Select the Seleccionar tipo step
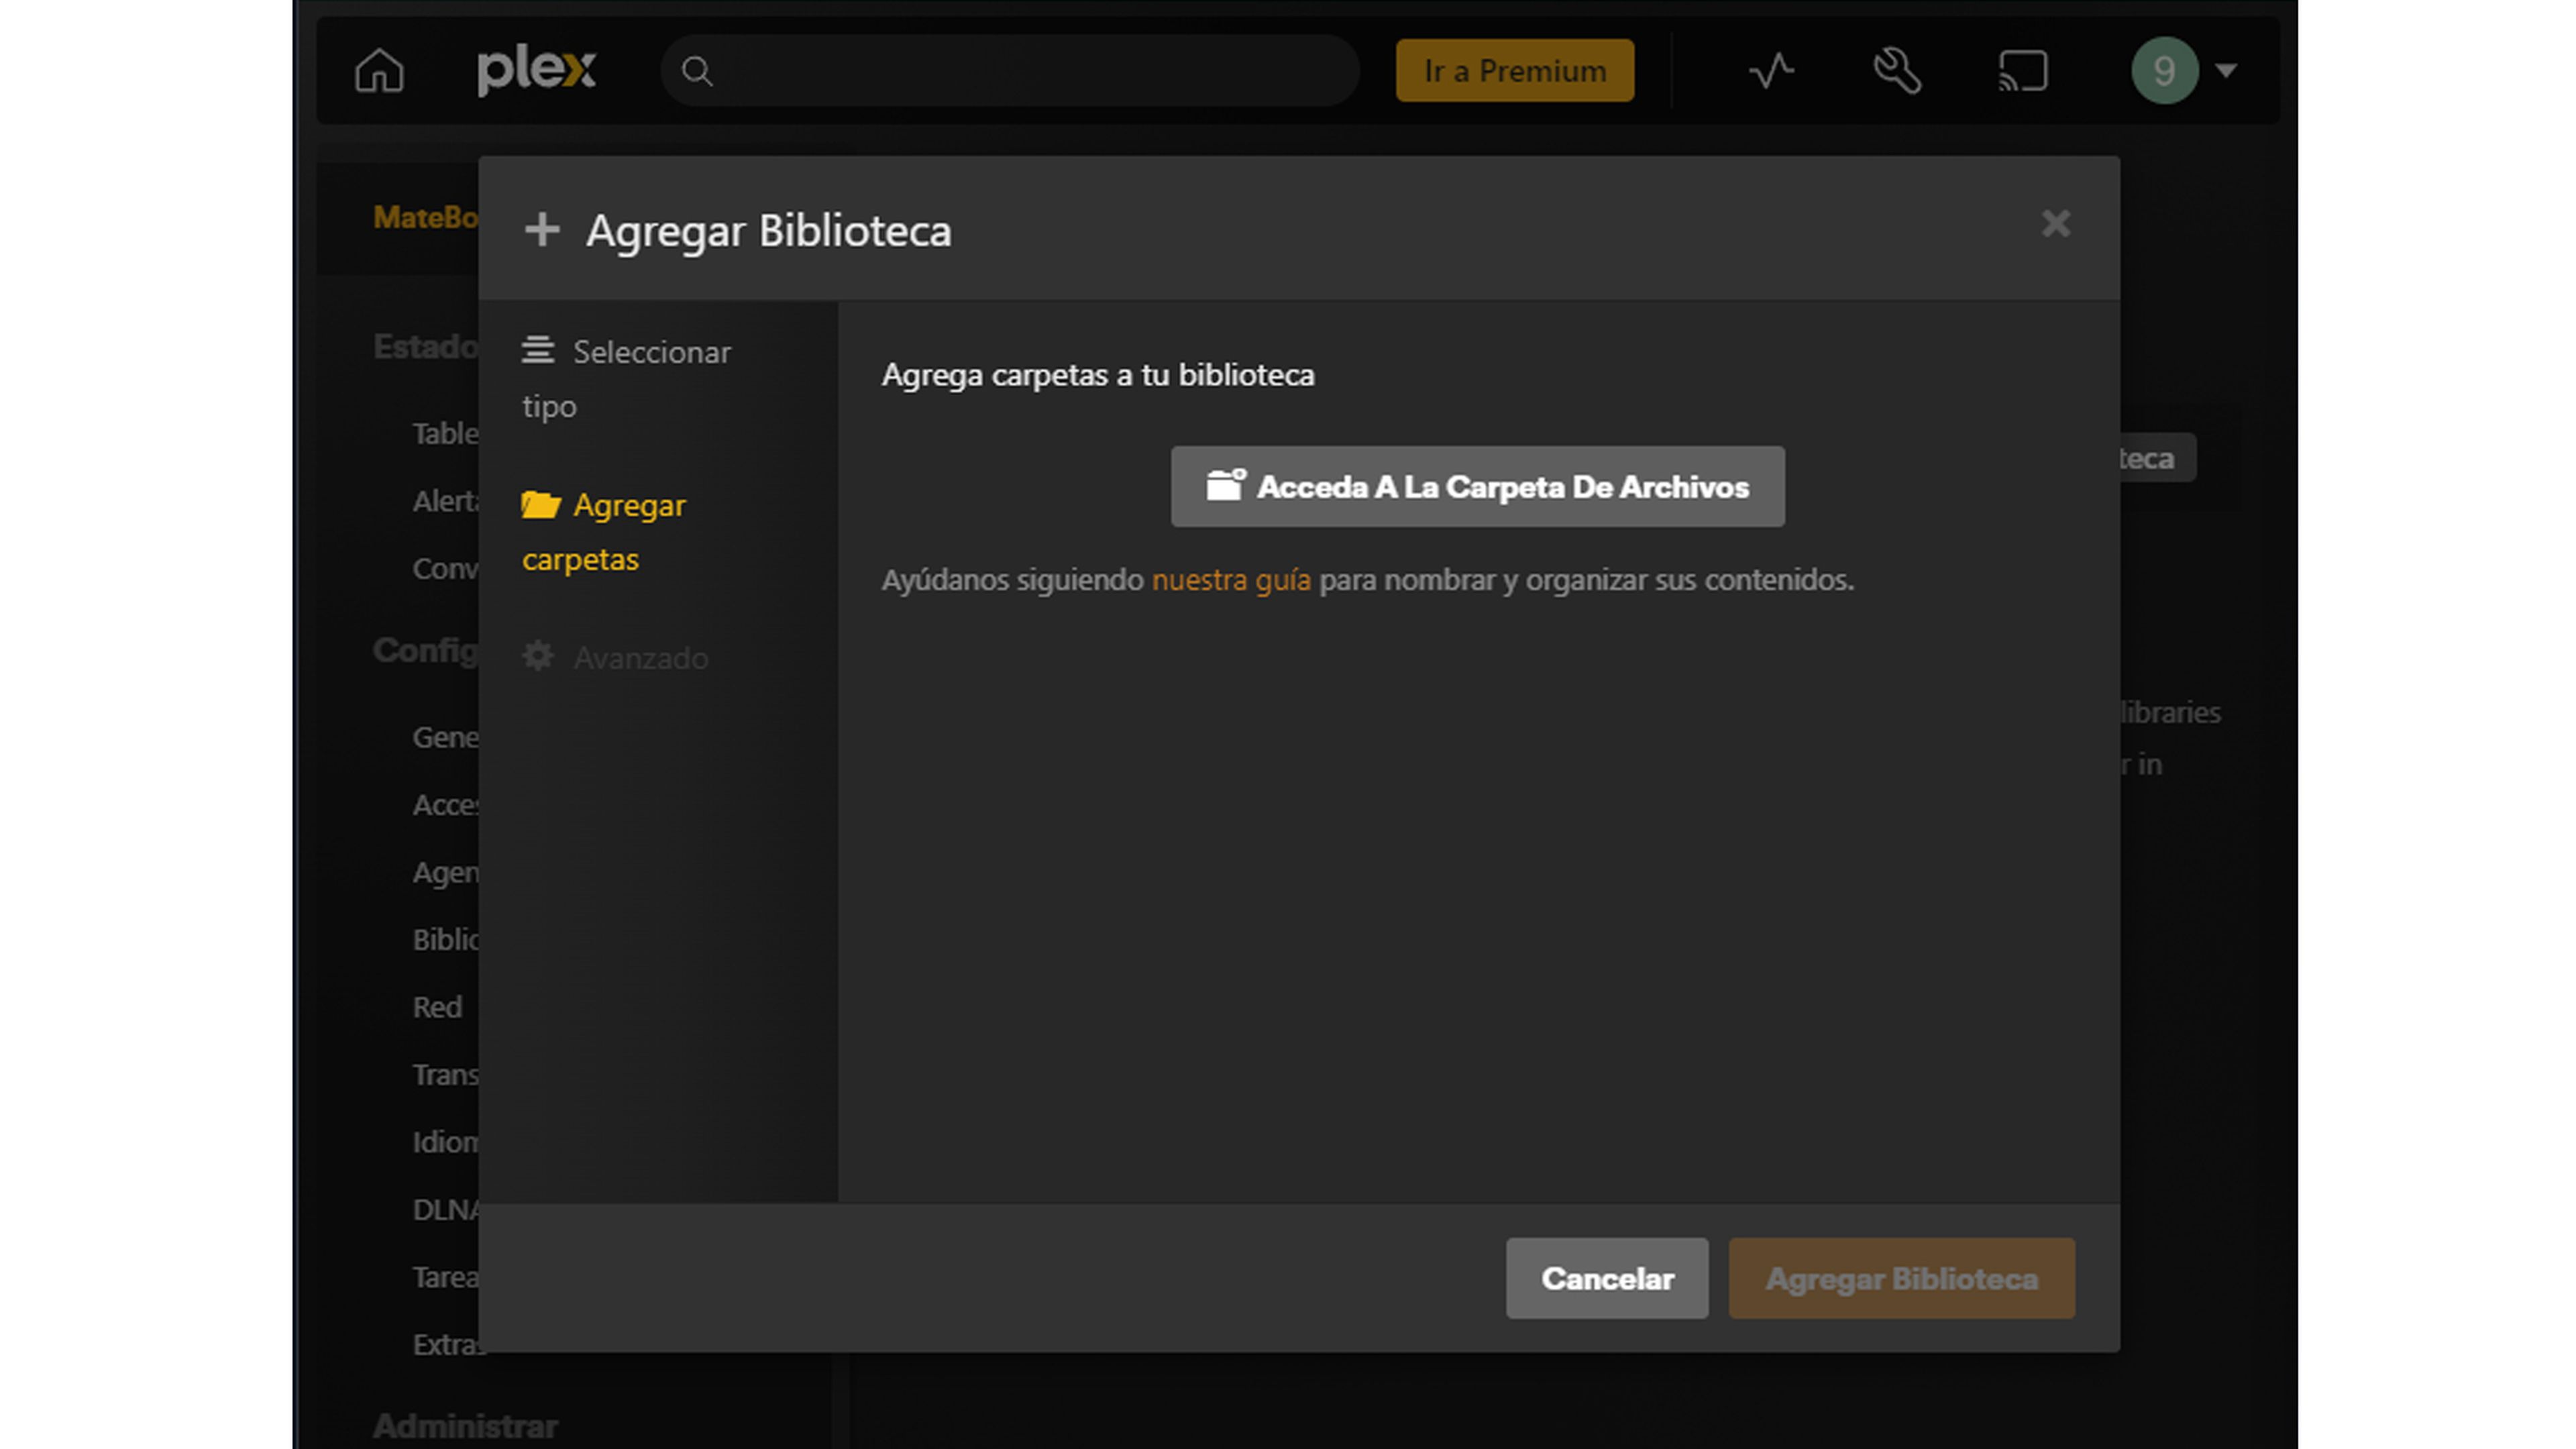The image size is (2576, 1449). (x=627, y=378)
